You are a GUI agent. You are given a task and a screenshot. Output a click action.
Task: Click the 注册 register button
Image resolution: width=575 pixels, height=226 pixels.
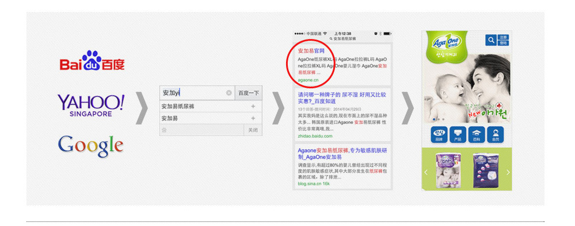click(502, 37)
